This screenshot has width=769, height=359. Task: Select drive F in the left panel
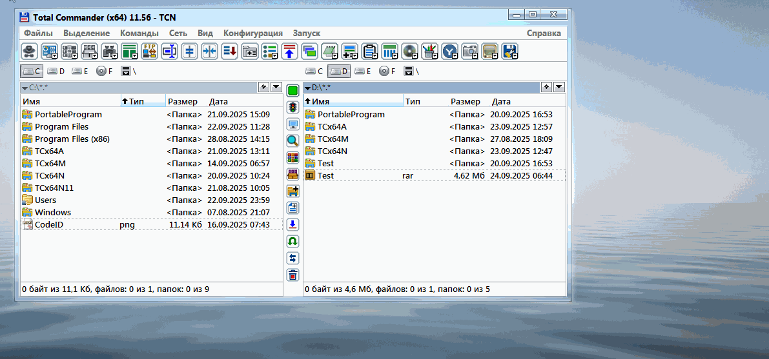click(104, 72)
